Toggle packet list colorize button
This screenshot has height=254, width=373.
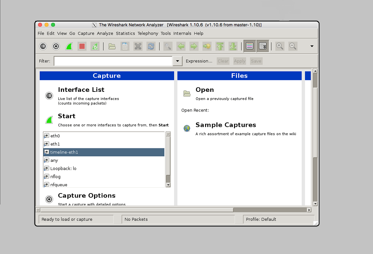tap(250, 46)
